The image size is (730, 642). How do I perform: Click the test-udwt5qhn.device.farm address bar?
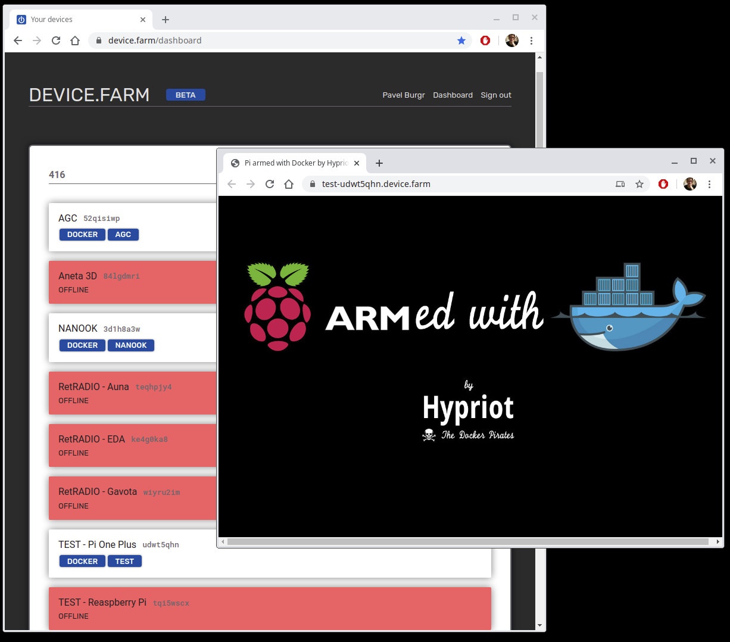476,184
